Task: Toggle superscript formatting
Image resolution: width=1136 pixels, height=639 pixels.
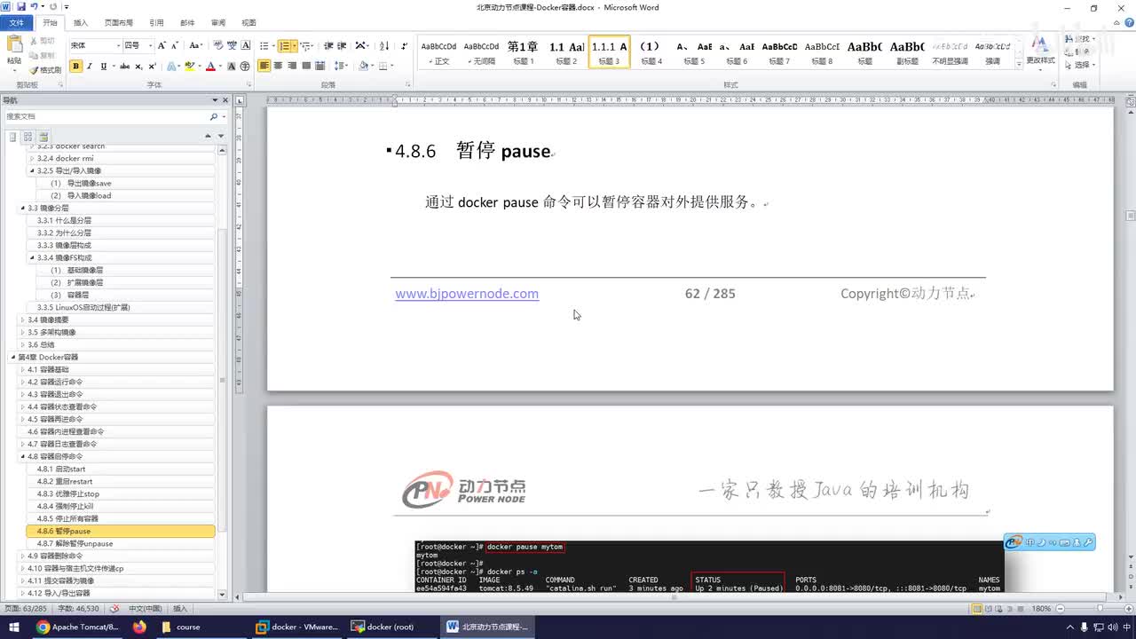Action: pyautogui.click(x=153, y=66)
